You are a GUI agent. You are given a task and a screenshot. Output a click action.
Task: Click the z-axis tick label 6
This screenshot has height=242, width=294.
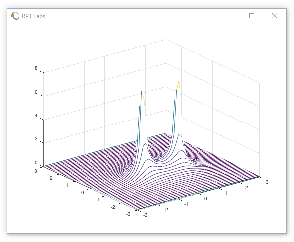pyautogui.click(x=36, y=92)
